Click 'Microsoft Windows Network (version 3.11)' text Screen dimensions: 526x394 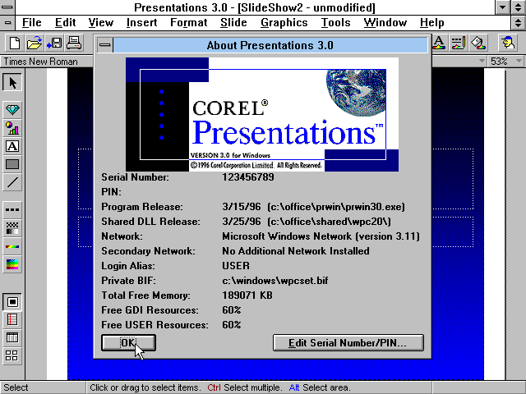click(321, 236)
